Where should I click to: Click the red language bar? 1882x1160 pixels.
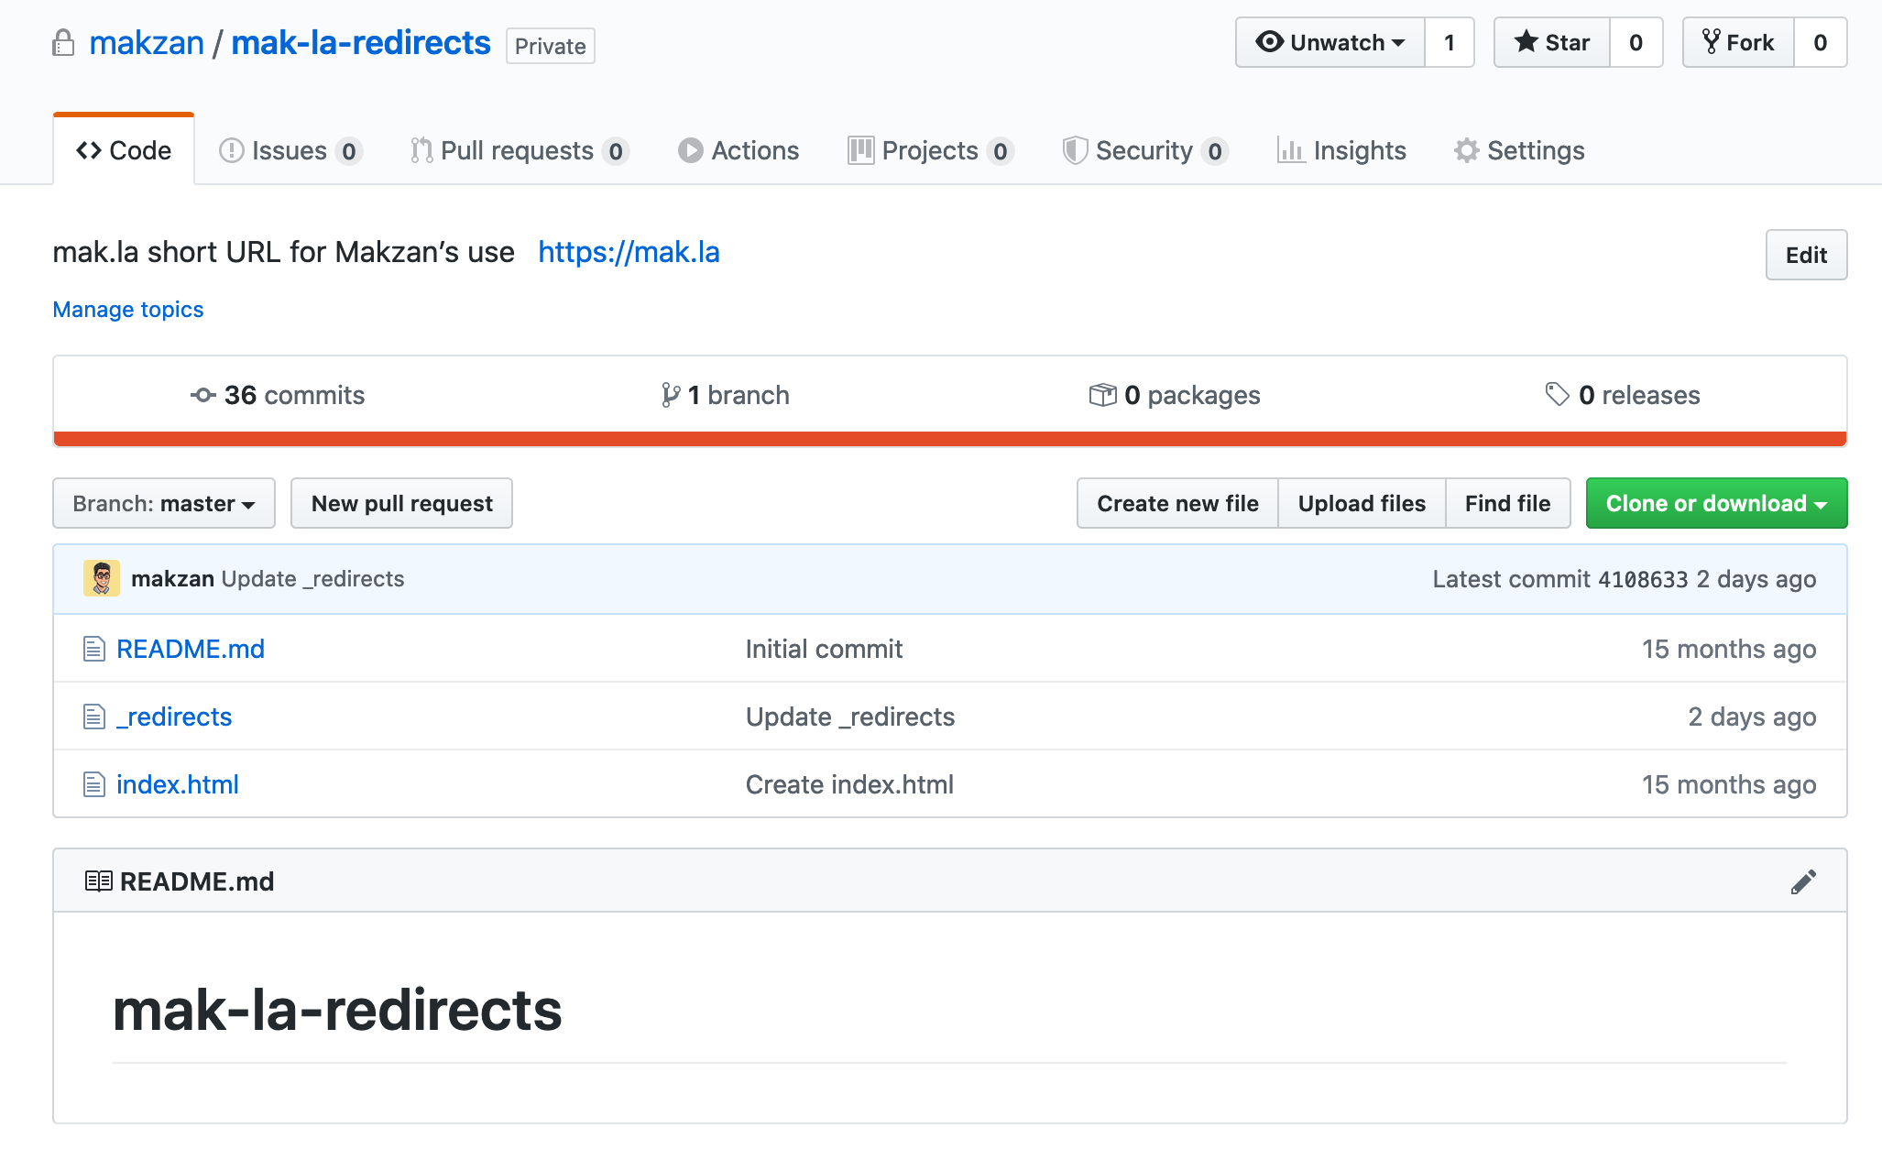pos(949,439)
